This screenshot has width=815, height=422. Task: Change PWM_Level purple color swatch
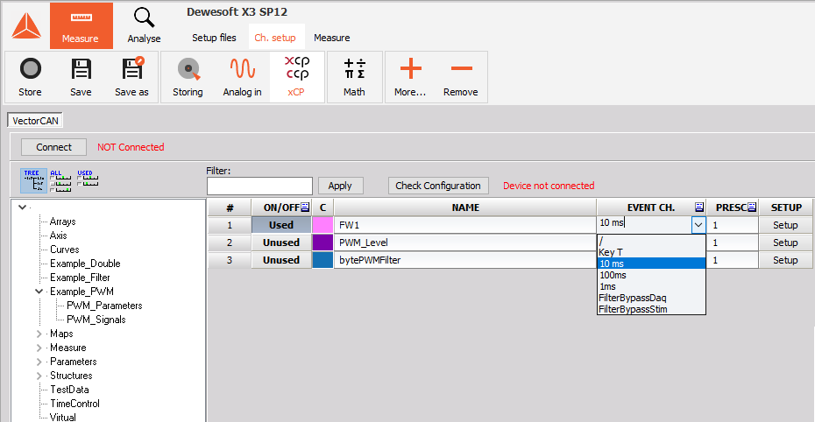(x=322, y=243)
